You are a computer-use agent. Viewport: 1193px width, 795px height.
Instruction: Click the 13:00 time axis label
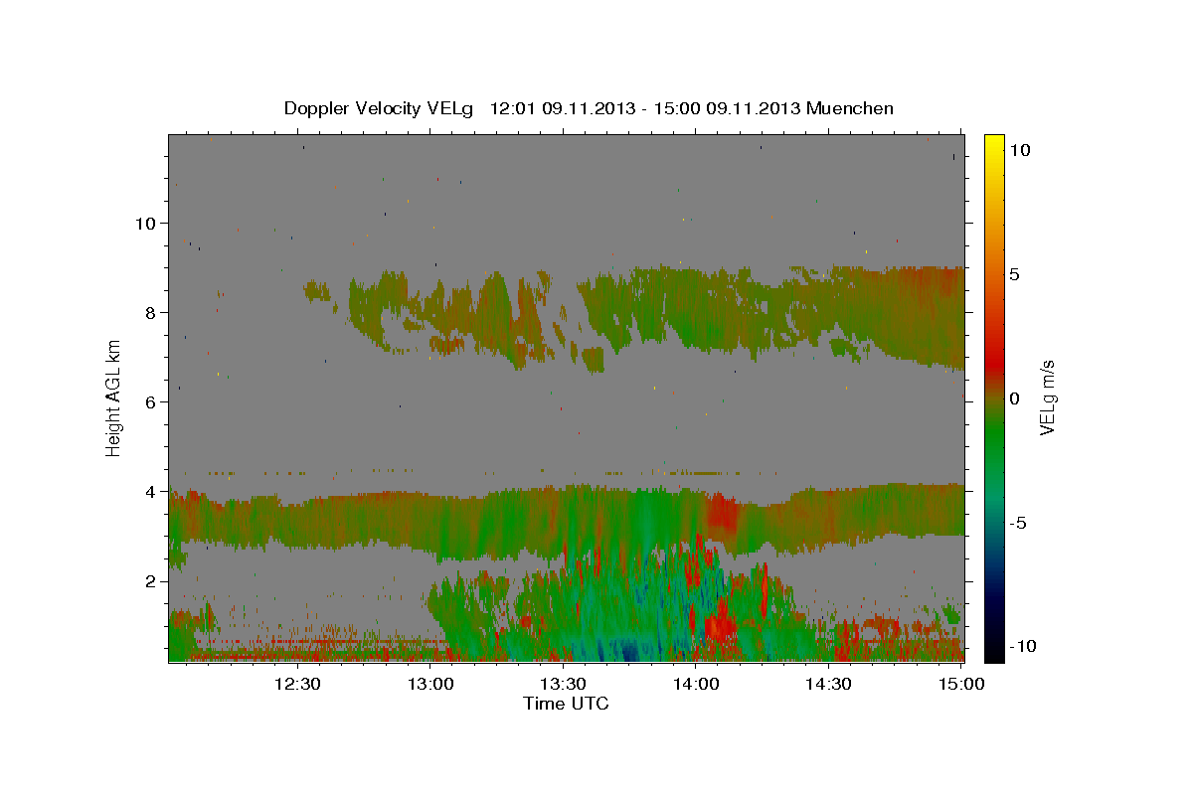[431, 684]
